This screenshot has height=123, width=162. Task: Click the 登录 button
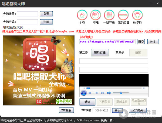pos(46,14)
